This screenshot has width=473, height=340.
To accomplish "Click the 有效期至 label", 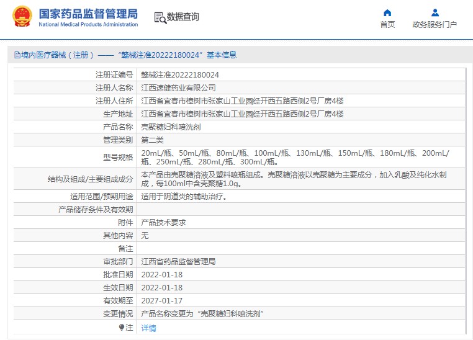I will click(118, 300).
